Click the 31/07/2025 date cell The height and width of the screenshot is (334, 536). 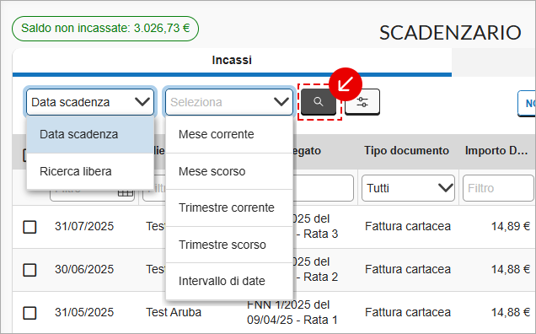coord(84,226)
